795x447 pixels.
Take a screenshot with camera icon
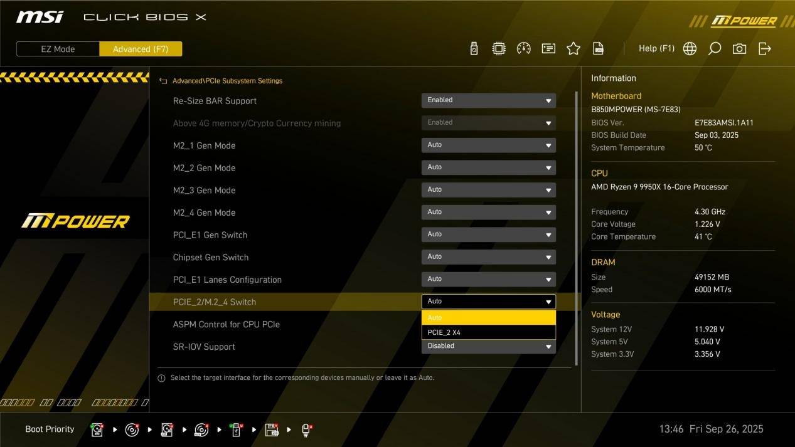[x=740, y=49]
